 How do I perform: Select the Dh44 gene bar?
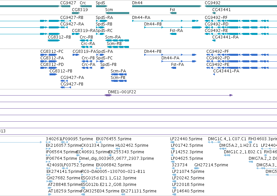pos(167,6)
